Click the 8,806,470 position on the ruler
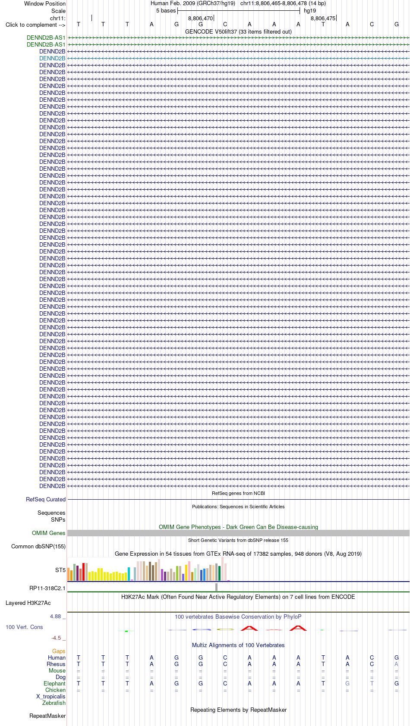 point(200,18)
